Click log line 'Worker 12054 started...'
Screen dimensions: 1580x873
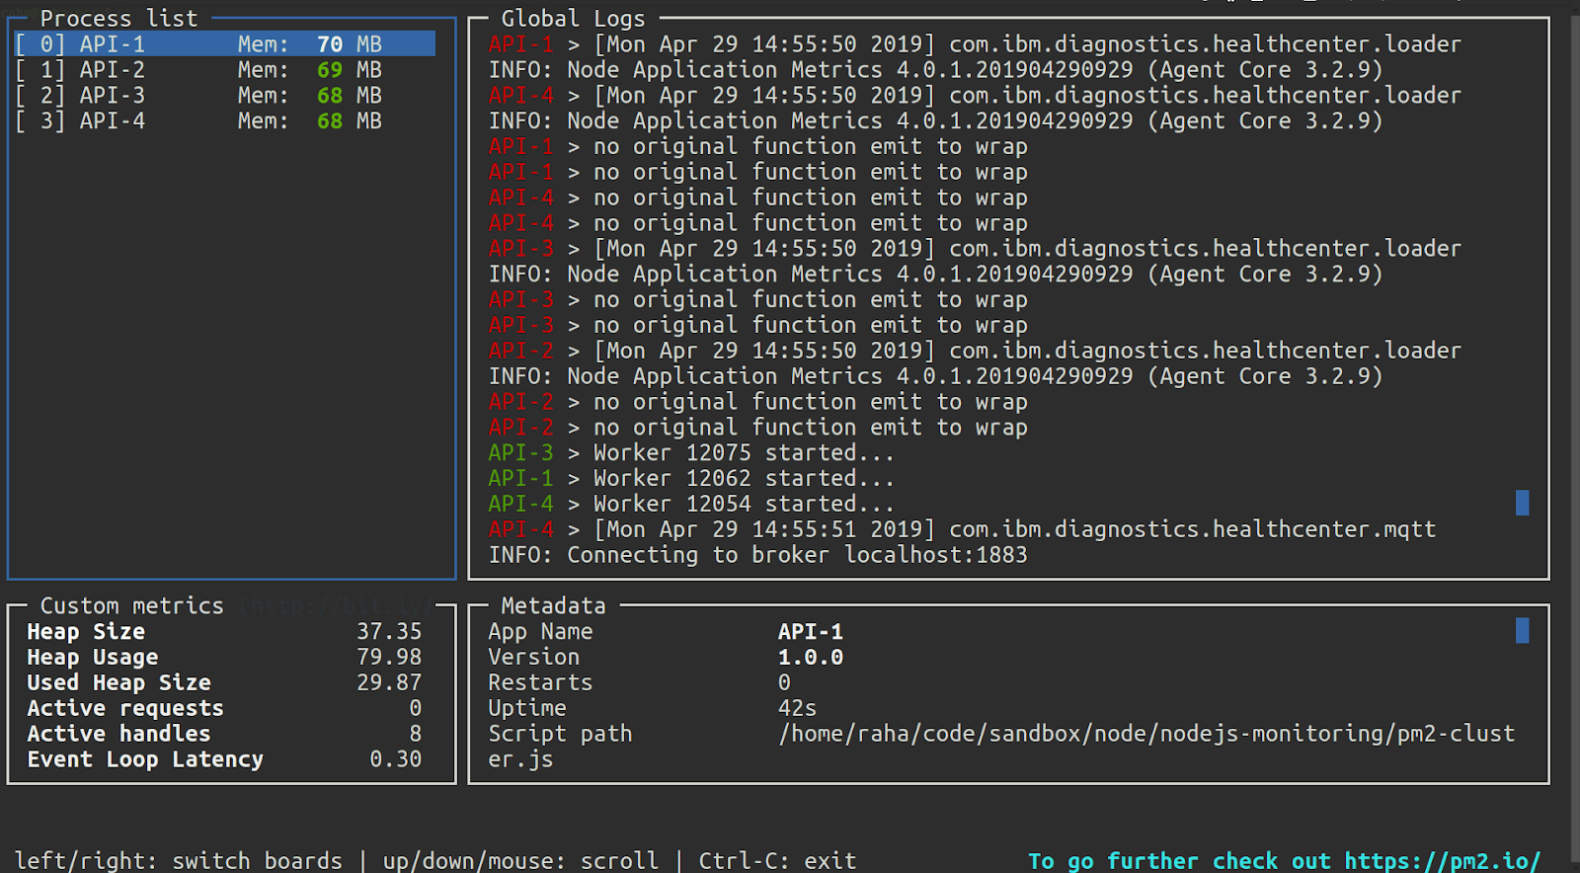691,505
